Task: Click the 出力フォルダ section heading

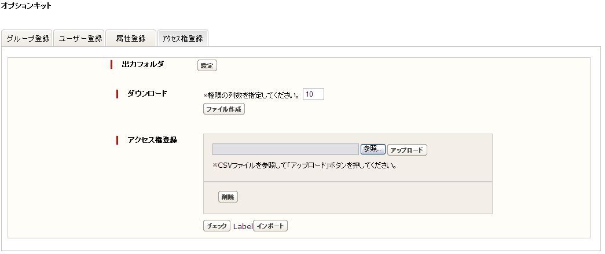Action: coord(143,64)
